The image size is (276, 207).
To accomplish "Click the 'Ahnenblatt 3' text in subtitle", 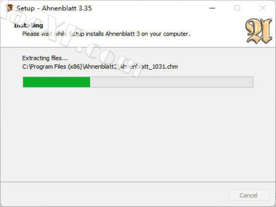I will tap(122, 34).
